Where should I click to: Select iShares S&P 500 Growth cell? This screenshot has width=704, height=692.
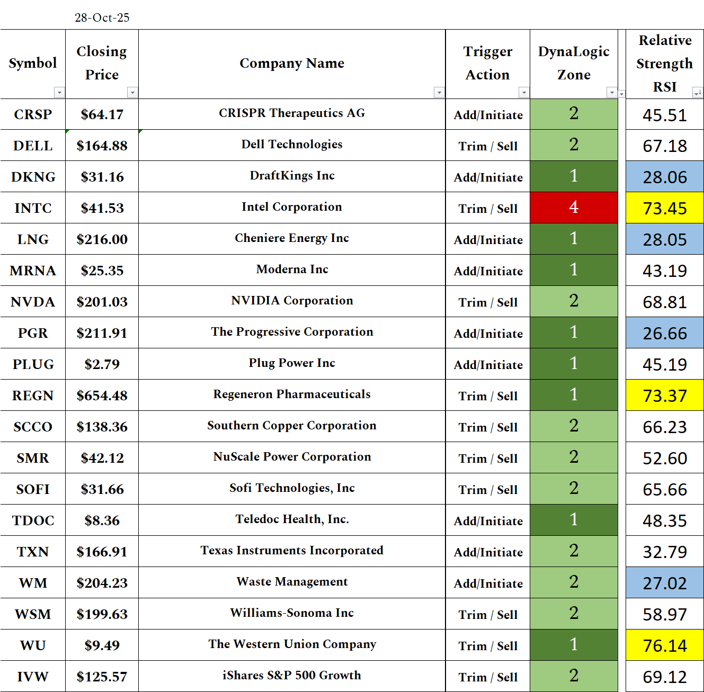click(292, 676)
